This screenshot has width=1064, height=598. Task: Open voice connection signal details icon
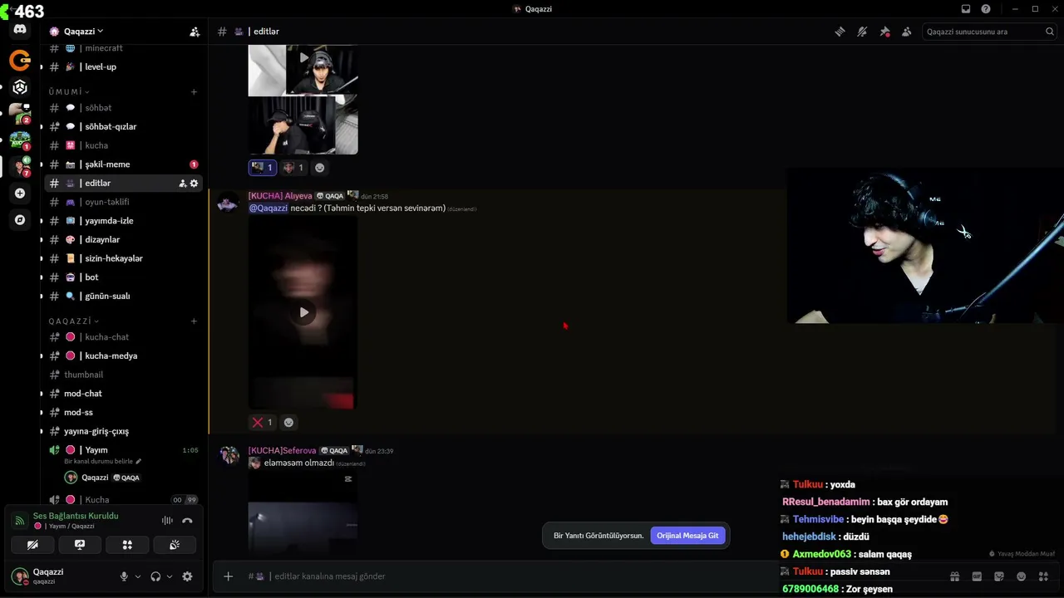coord(20,521)
